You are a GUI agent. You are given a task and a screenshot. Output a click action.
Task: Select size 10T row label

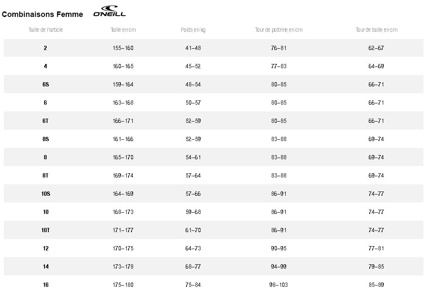(x=46, y=230)
